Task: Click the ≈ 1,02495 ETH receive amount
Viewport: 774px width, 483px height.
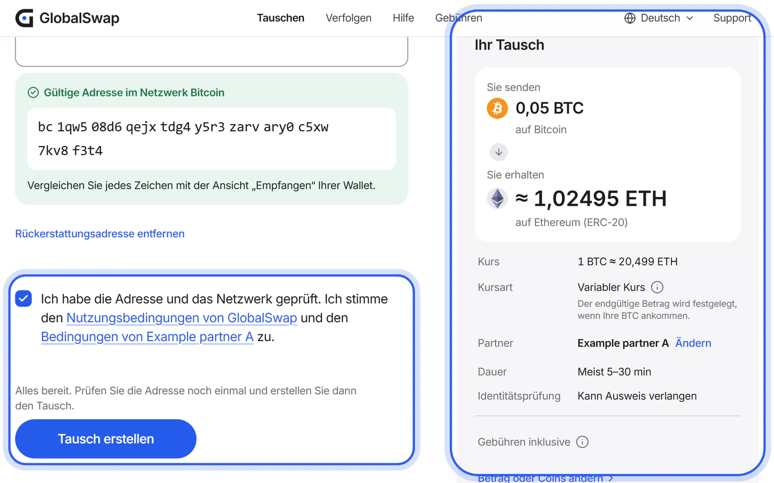Action: (x=591, y=199)
